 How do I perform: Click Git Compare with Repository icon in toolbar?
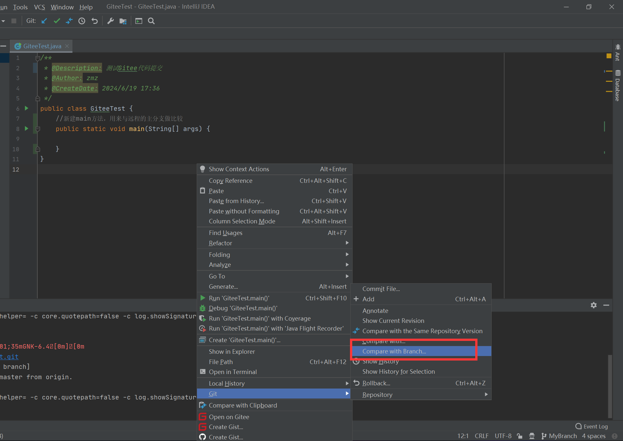[x=69, y=21]
